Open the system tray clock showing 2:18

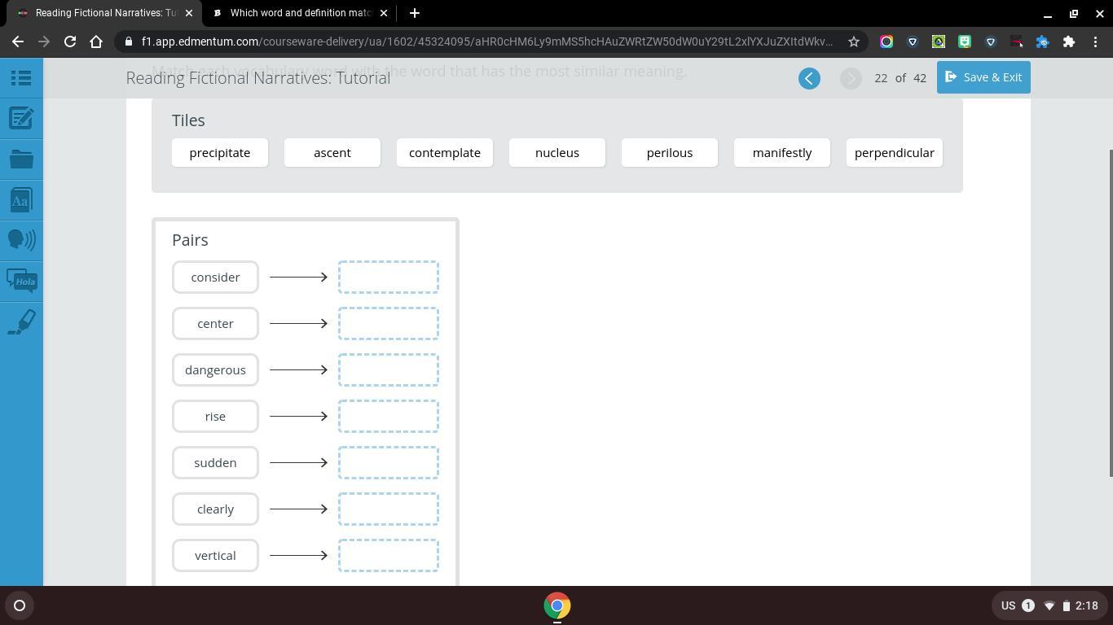[1086, 605]
